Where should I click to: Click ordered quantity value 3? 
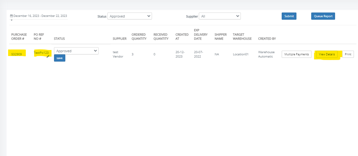click(133, 54)
